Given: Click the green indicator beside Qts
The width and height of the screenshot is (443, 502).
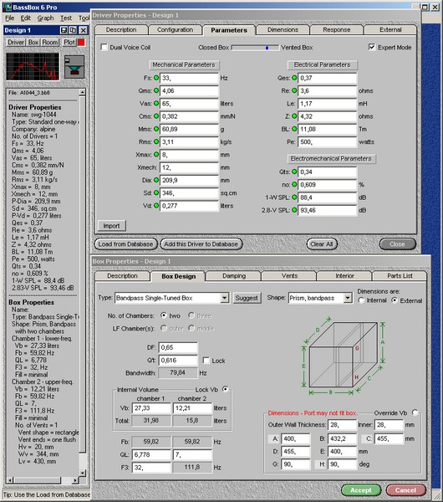Looking at the screenshot, I should 294,172.
